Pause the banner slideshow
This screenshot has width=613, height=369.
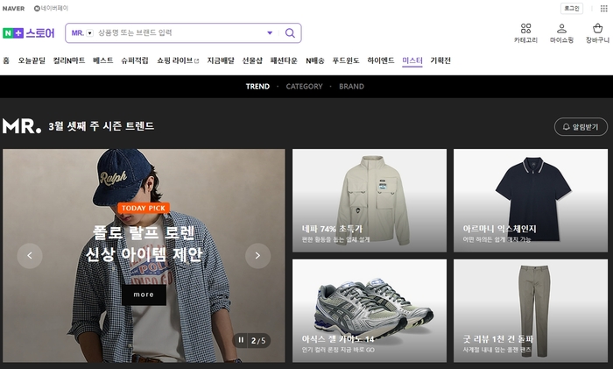(241, 340)
